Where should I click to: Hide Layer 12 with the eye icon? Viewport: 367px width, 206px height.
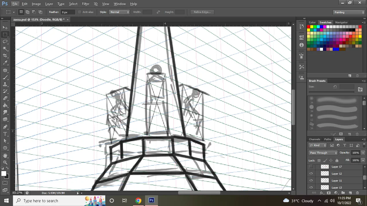311,173
